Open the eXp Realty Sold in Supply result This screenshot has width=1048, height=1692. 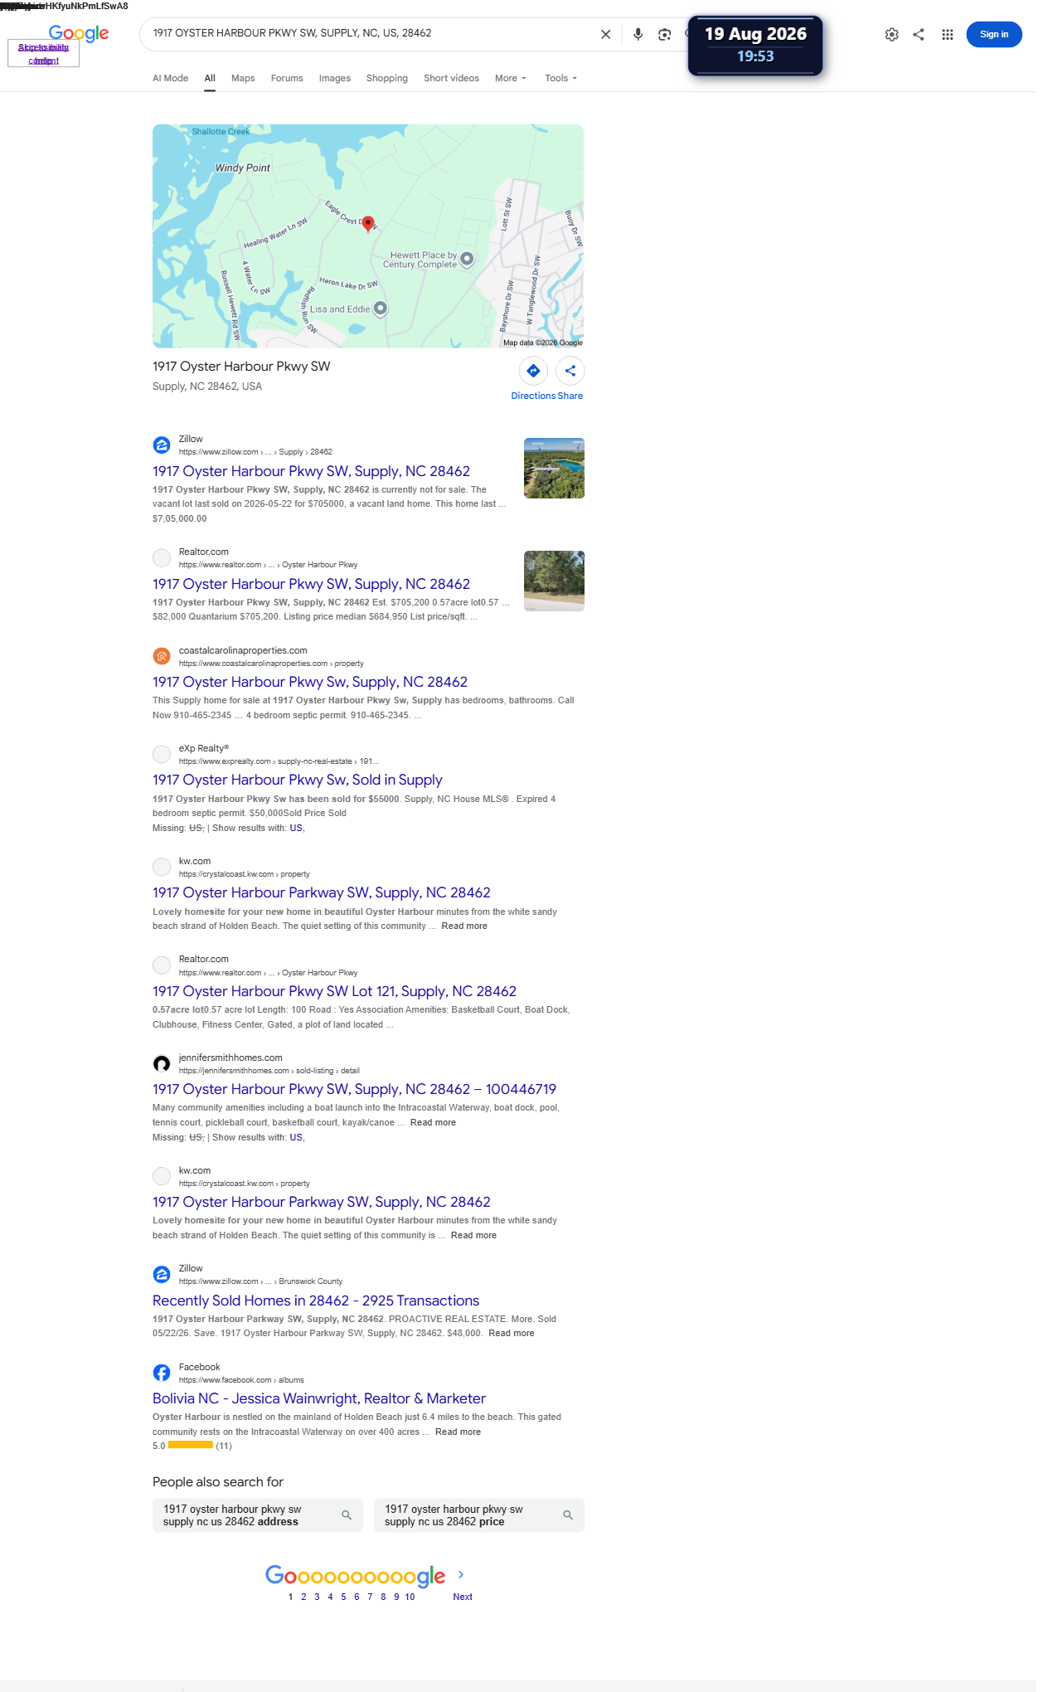pos(297,780)
